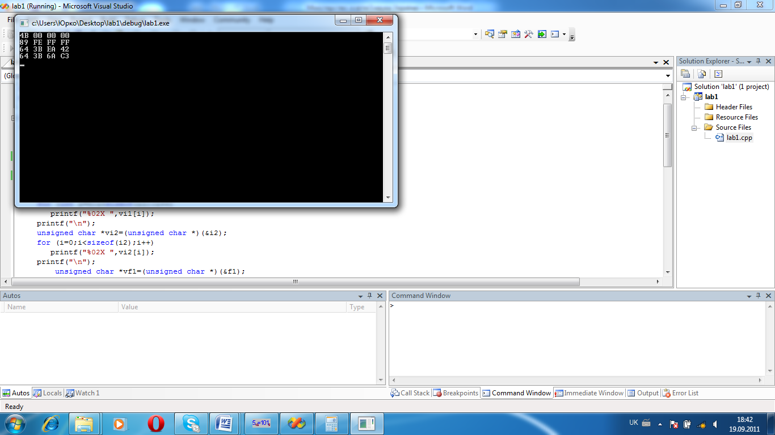Open the Solution Explorer window position dropdown
This screenshot has height=435, width=775.
749,61
